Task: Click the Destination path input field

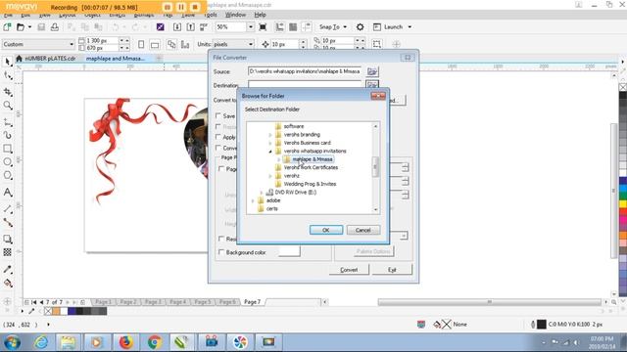Action: 305,84
